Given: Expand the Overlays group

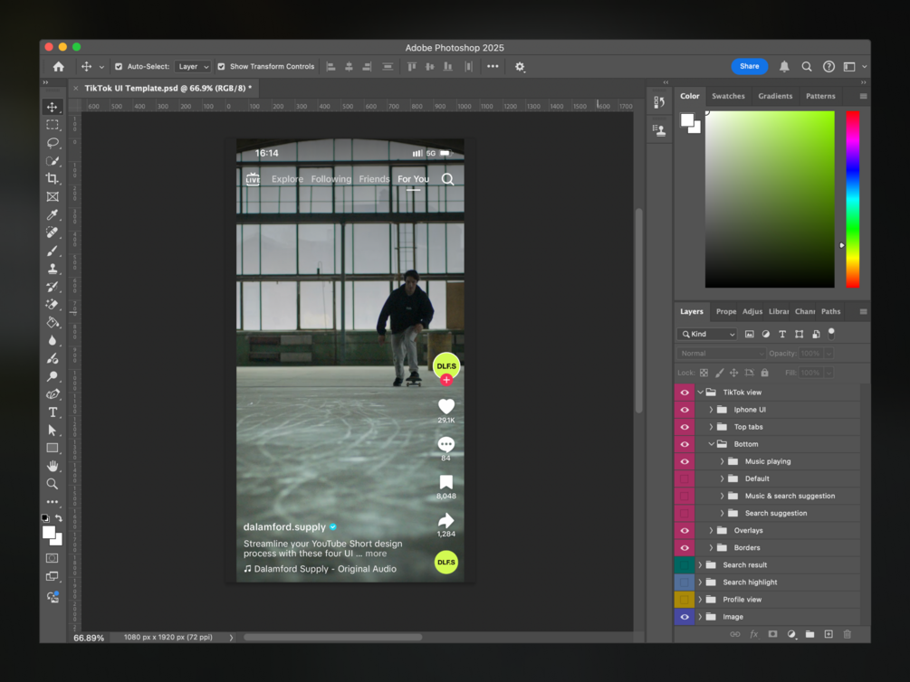Looking at the screenshot, I should click(711, 531).
